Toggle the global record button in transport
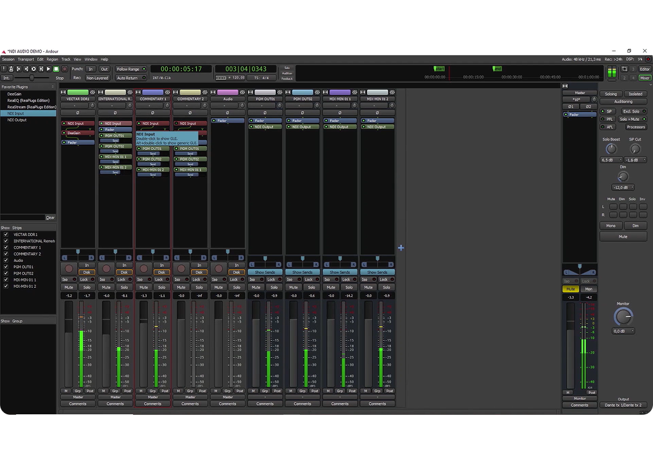Image resolution: width=653 pixels, height=463 pixels. pos(64,69)
